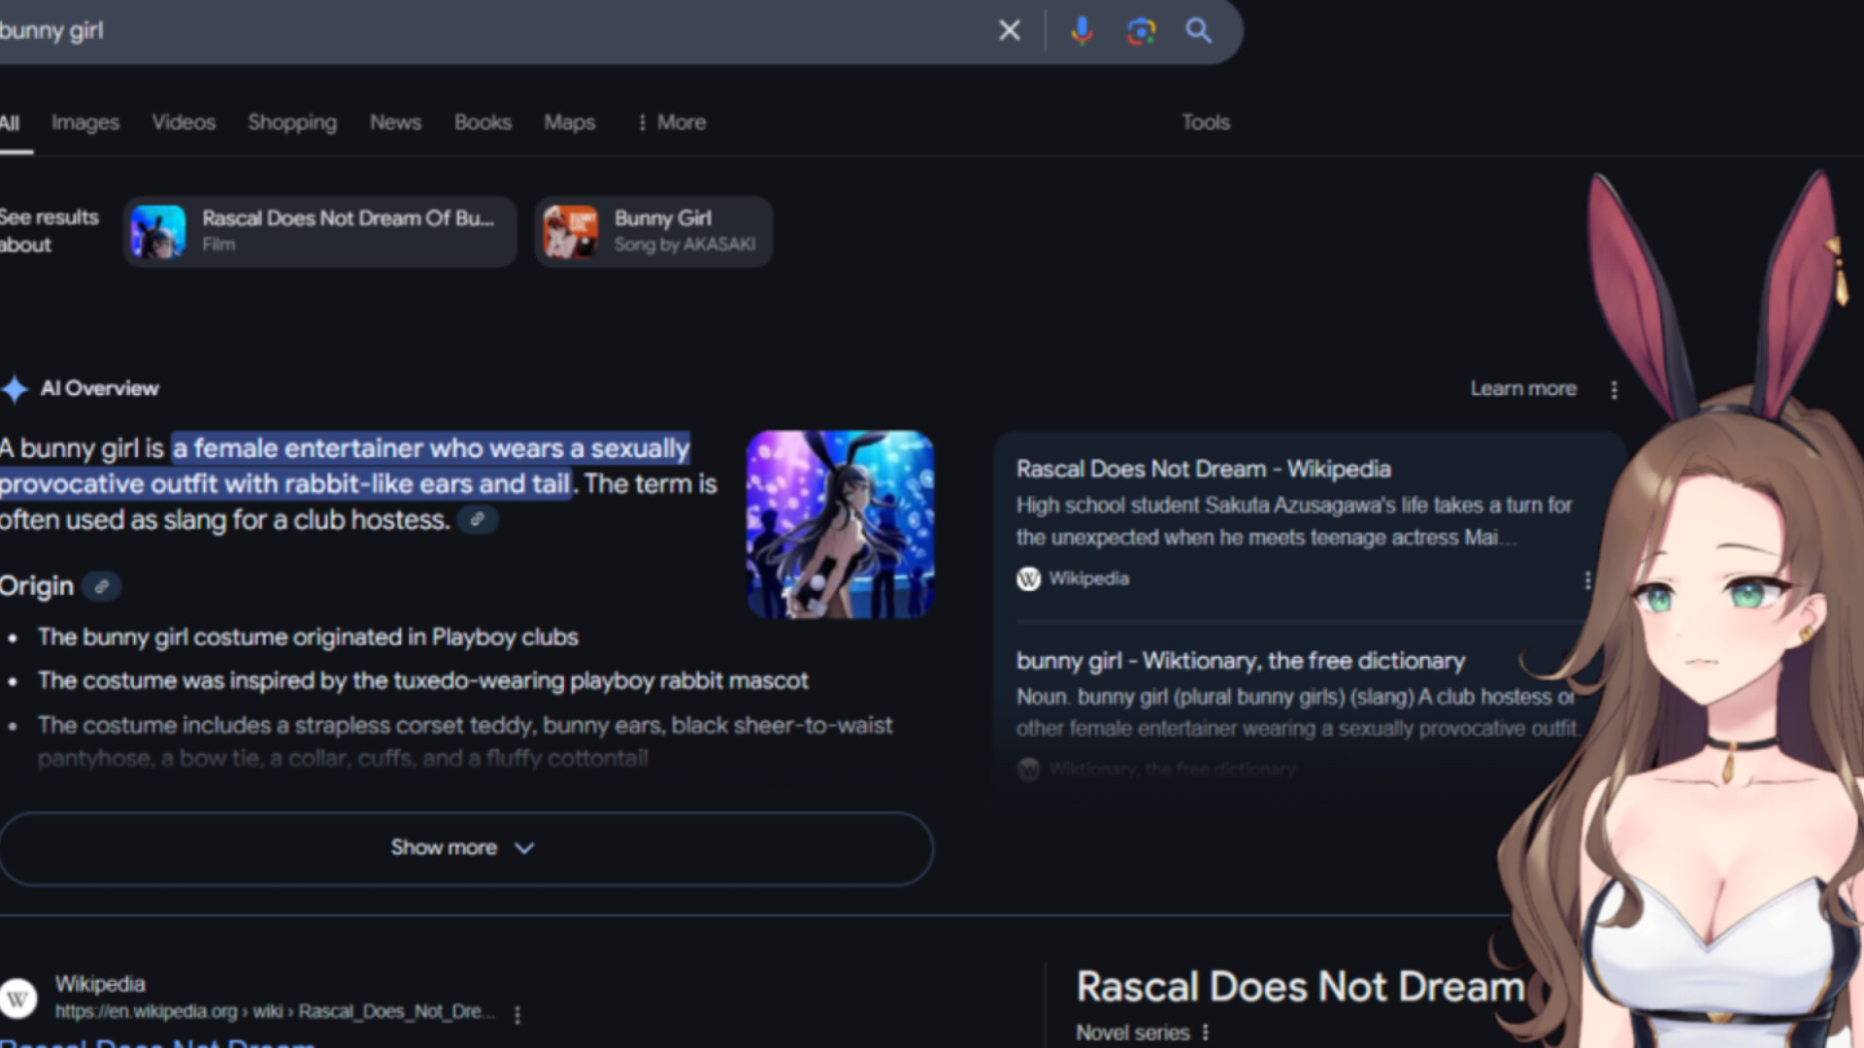Click the citation link icon after club hostess
The width and height of the screenshot is (1864, 1048).
tap(477, 520)
